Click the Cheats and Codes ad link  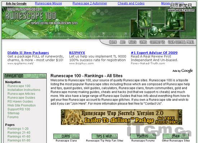131,3
